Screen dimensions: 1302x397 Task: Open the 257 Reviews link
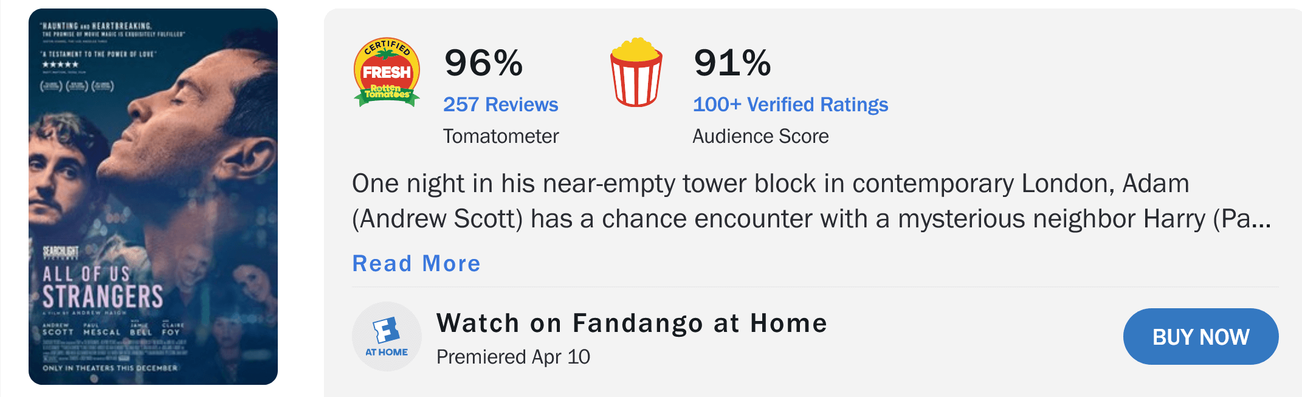click(x=500, y=105)
